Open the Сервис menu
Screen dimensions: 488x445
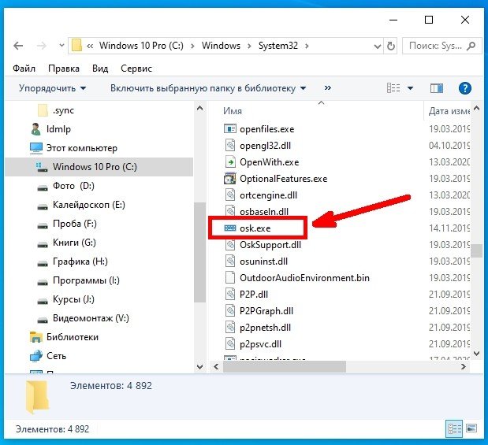(136, 68)
